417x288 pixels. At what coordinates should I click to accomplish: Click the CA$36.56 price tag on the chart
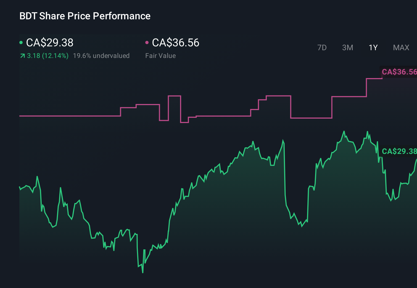399,71
